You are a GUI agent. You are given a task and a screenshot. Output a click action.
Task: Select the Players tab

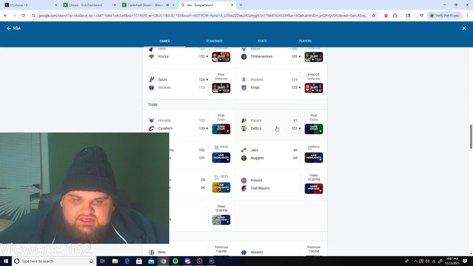(x=305, y=41)
